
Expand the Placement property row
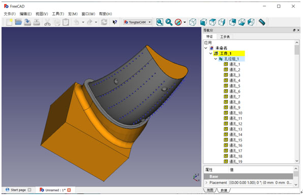[x=206, y=182]
